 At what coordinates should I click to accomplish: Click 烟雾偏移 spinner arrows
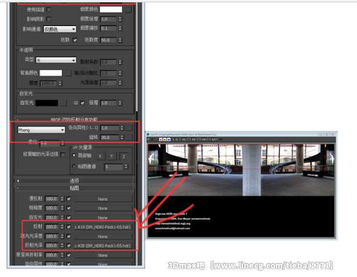120,28
